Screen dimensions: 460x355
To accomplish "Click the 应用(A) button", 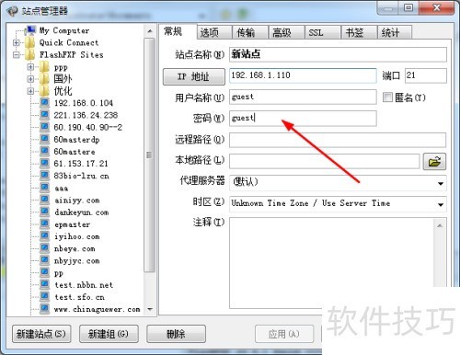I will coord(284,334).
